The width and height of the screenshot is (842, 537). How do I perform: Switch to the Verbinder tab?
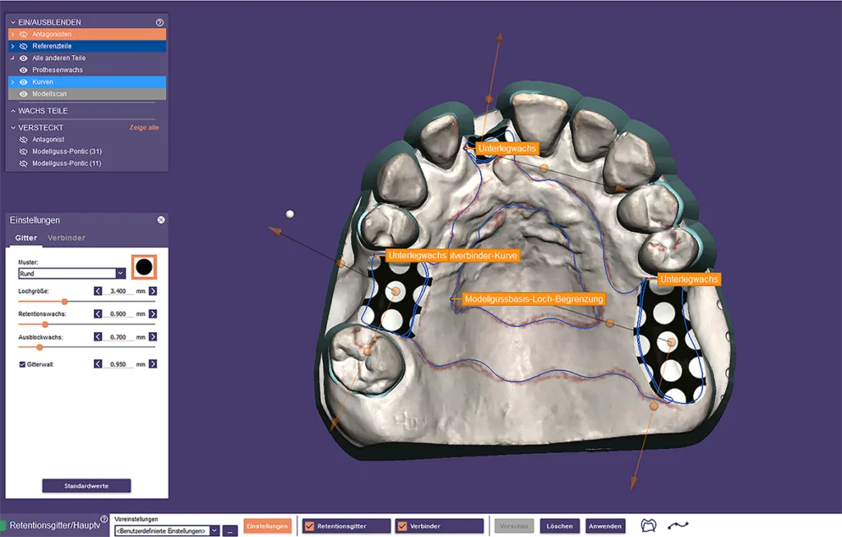pos(67,238)
